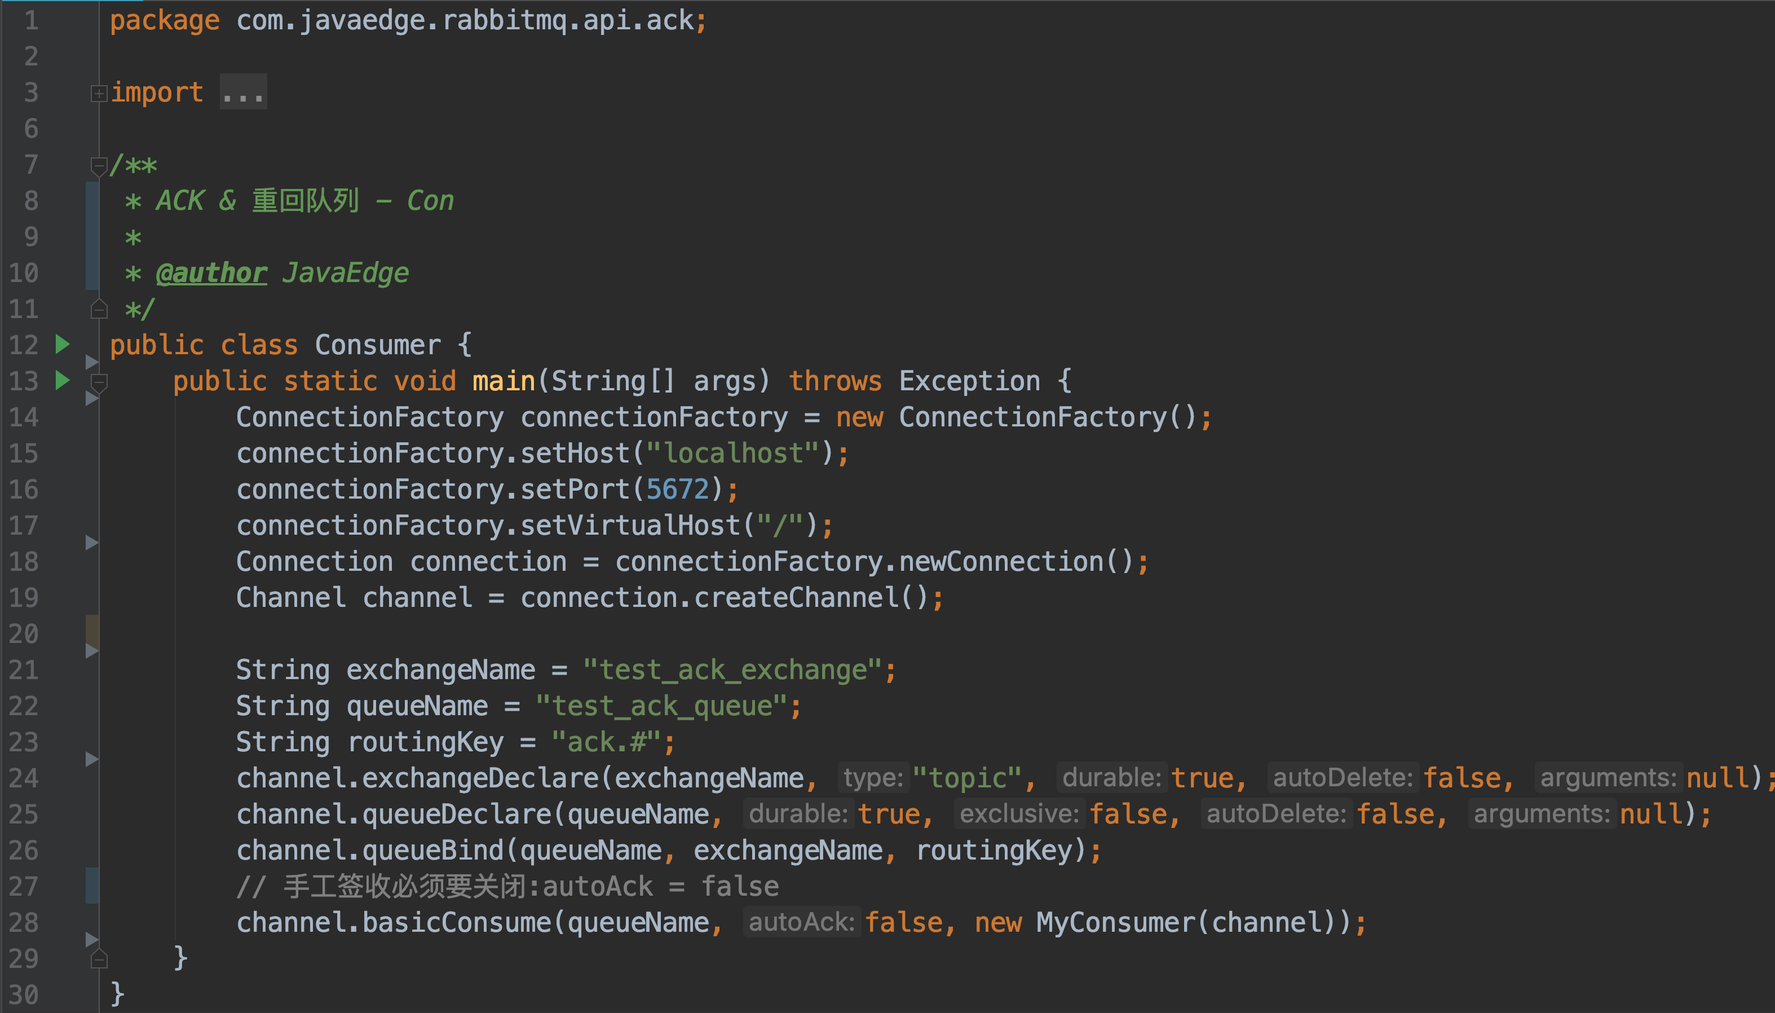
Task: Click the type: parameter hint in exchangeDeclare
Action: pyautogui.click(x=873, y=778)
